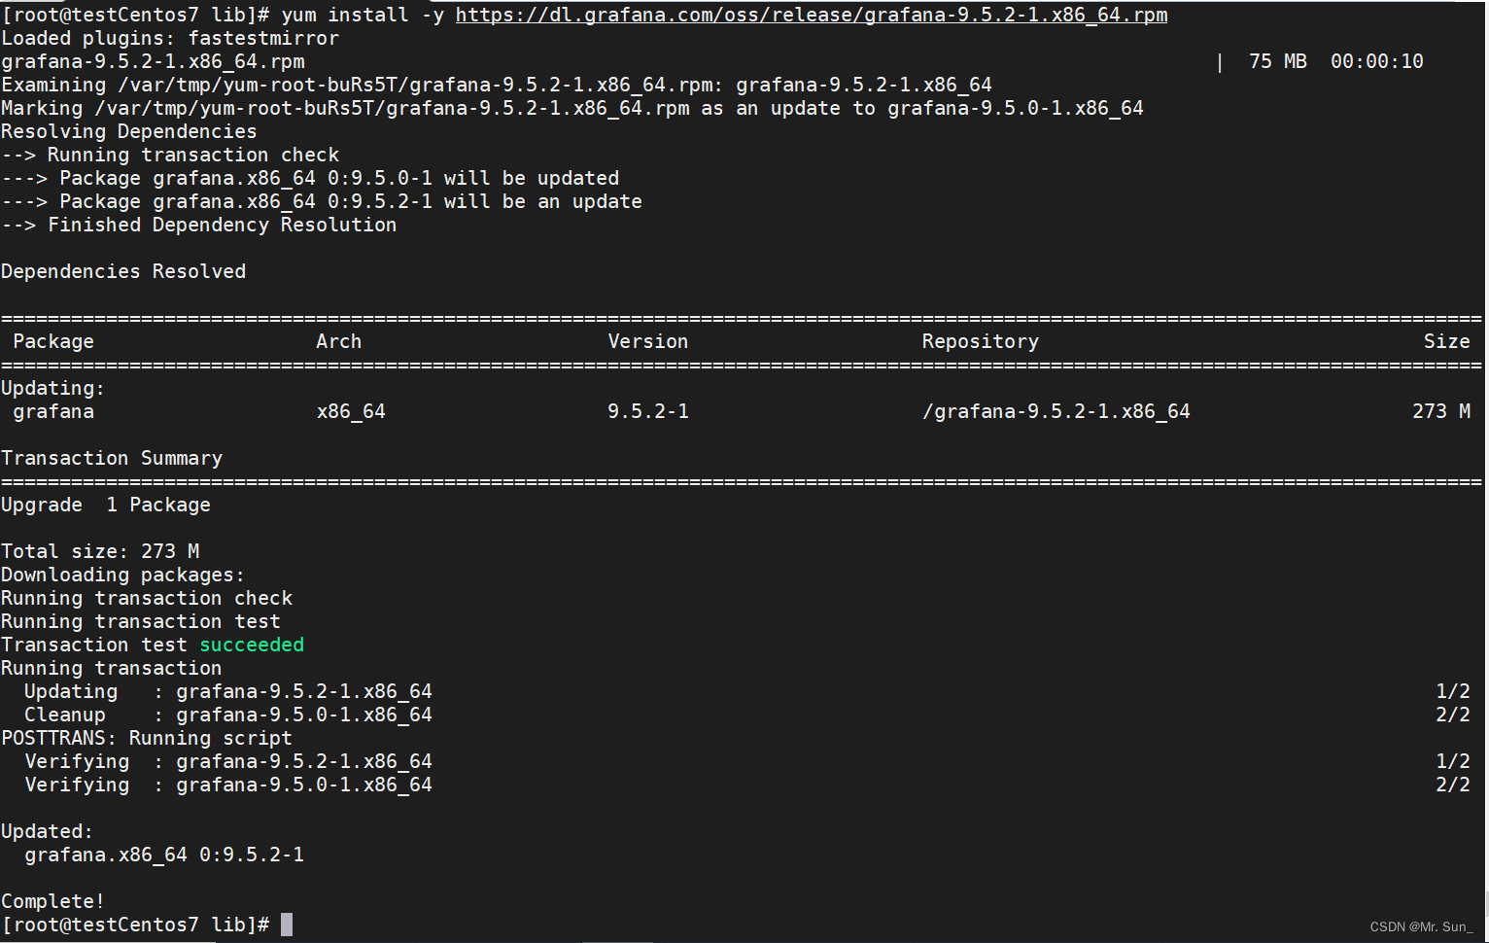Click the 'yum install -y' command text
Screen dimensions: 1489x943
pyautogui.click(x=363, y=15)
